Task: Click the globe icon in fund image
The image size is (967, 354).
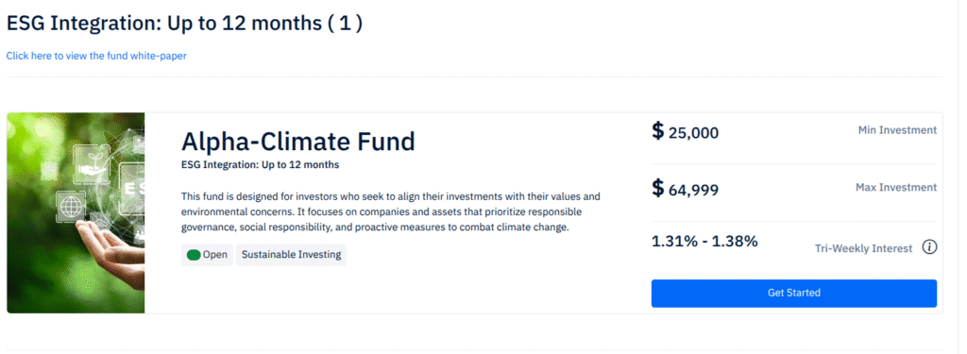Action: [70, 205]
